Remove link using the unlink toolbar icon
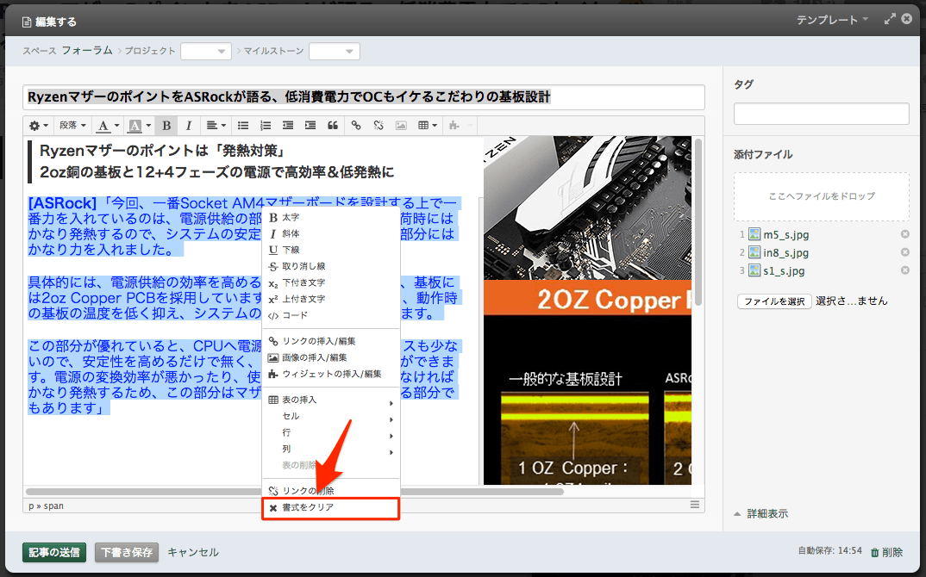Screen dimensions: 926x577 [x=379, y=126]
